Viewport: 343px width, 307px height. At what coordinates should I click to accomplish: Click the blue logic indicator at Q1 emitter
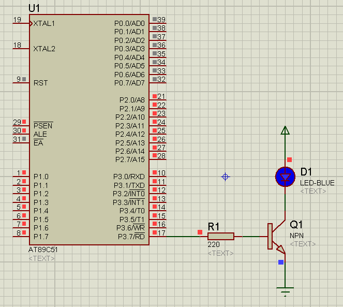(x=281, y=262)
